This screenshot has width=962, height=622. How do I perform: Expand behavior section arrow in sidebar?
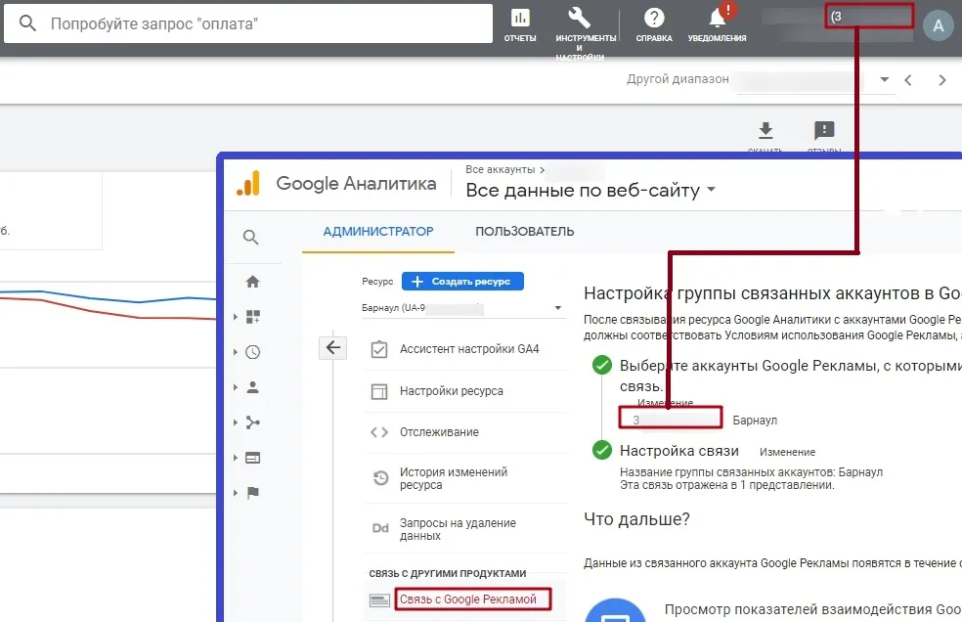[x=236, y=458]
